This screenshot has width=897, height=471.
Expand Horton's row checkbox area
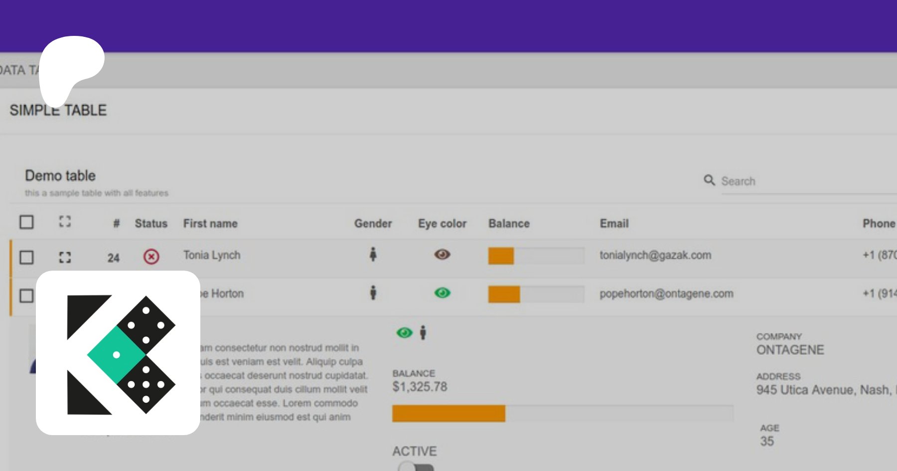point(26,295)
